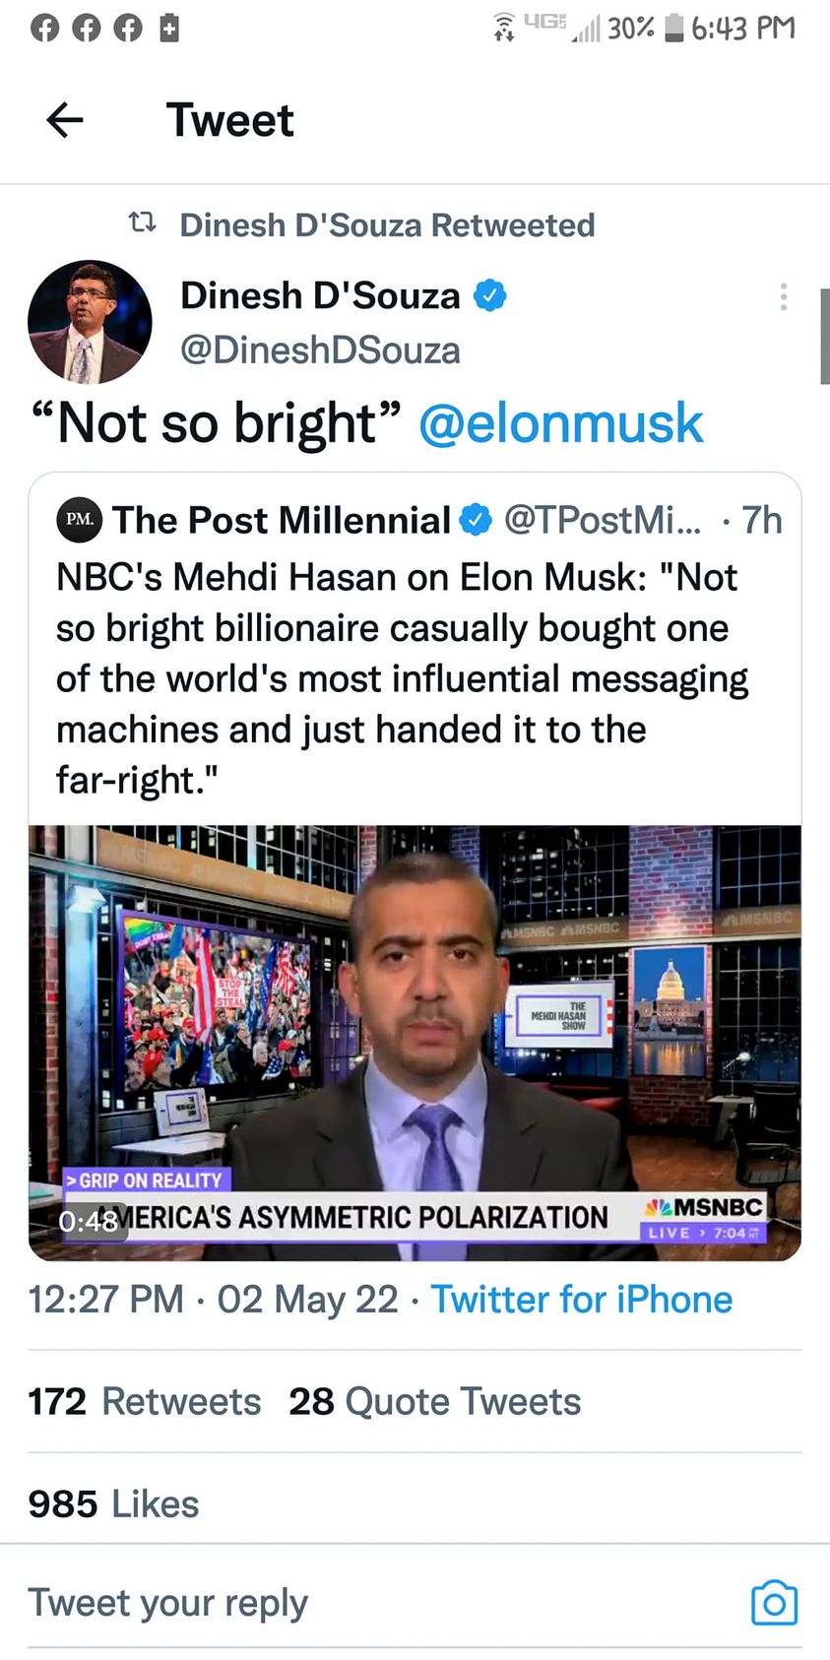Play the MSNBC Mehdi Hasan video
The width and height of the screenshot is (830, 1660).
[415, 1042]
